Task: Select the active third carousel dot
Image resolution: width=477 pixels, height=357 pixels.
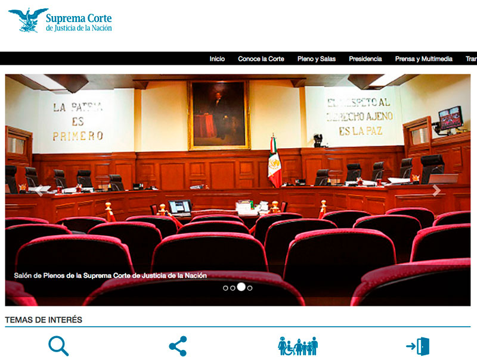Action: click(241, 287)
